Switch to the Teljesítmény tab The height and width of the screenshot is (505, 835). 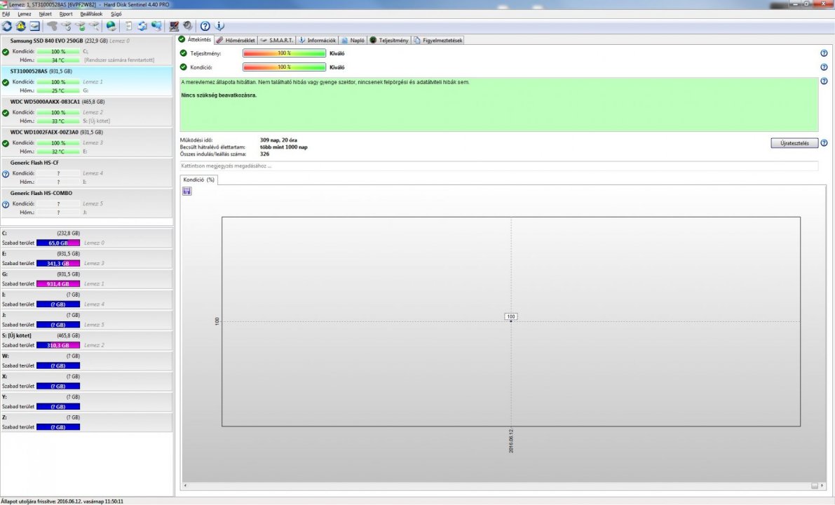point(389,40)
